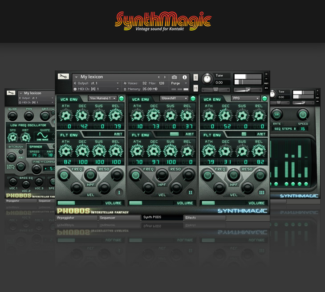Click the GLIDE knob in the left window

[12, 116]
